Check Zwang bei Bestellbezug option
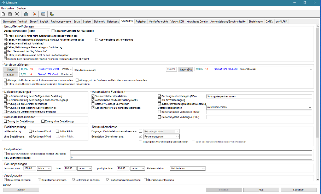Viewport: 321px width, 194px height. coord(6,121)
